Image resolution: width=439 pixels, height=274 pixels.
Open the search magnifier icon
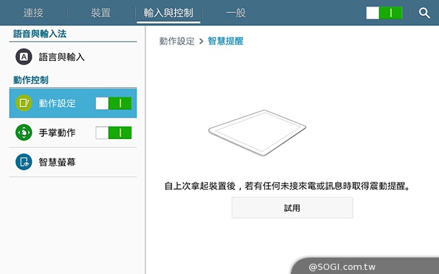[x=425, y=13]
